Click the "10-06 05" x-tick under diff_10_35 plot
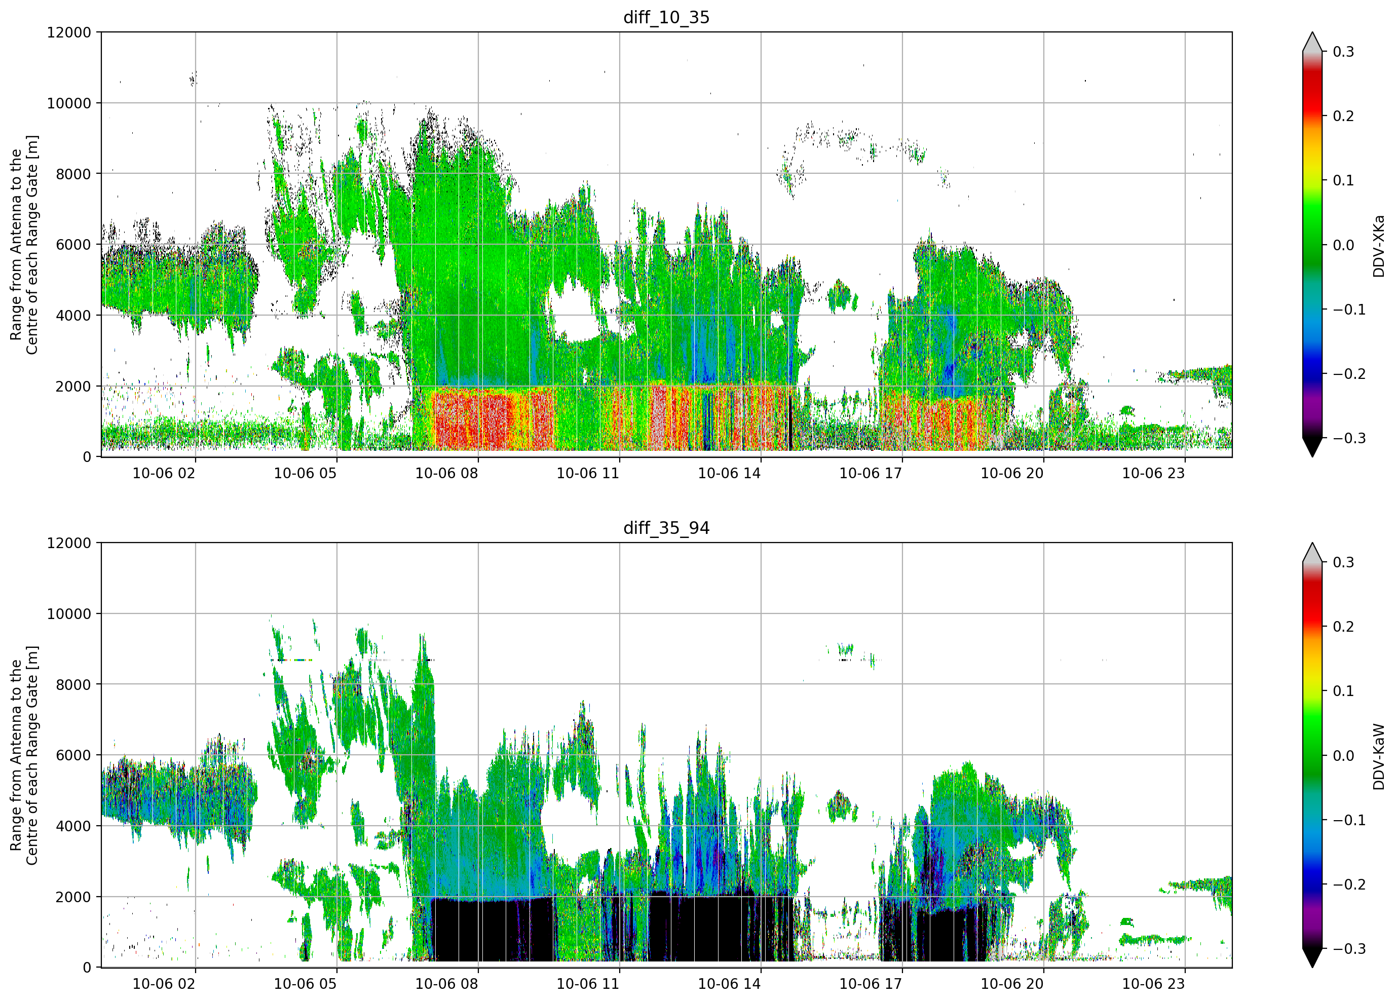 pyautogui.click(x=306, y=473)
